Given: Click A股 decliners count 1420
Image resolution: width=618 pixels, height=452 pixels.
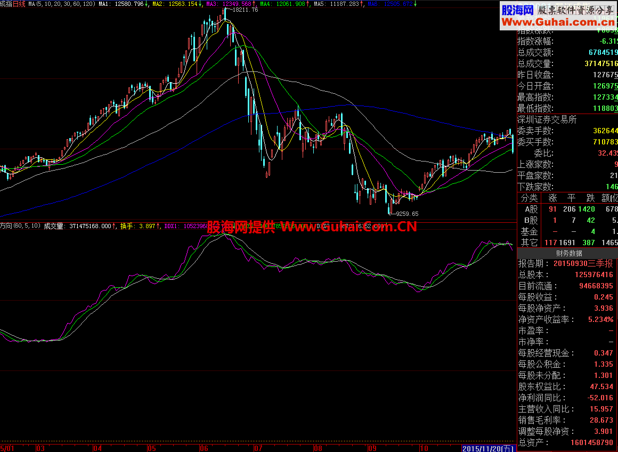Looking at the screenshot, I should pos(587,209).
